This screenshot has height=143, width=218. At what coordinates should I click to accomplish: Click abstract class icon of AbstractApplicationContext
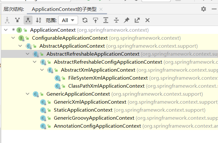29,46
